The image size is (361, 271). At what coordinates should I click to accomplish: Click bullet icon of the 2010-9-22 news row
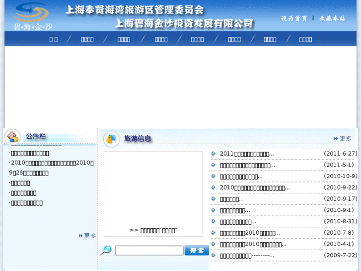pyautogui.click(x=214, y=187)
